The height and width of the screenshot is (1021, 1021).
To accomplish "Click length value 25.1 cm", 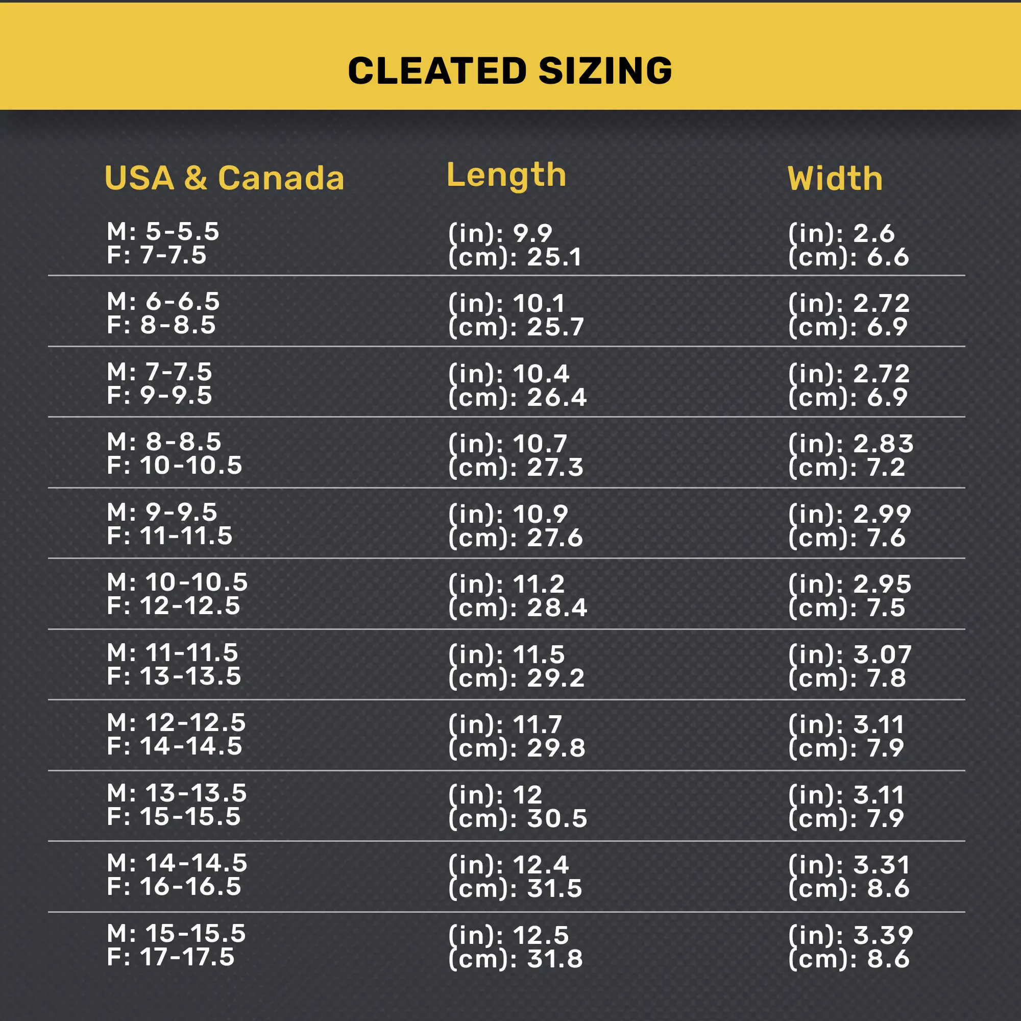I will click(515, 257).
